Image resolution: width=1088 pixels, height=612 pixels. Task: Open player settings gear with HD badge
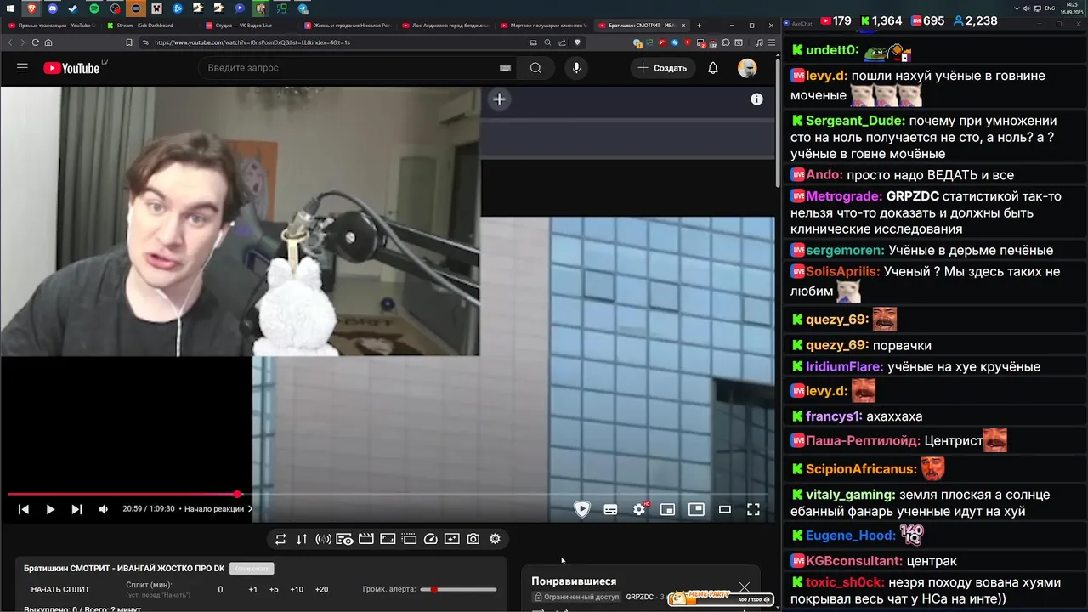point(639,509)
